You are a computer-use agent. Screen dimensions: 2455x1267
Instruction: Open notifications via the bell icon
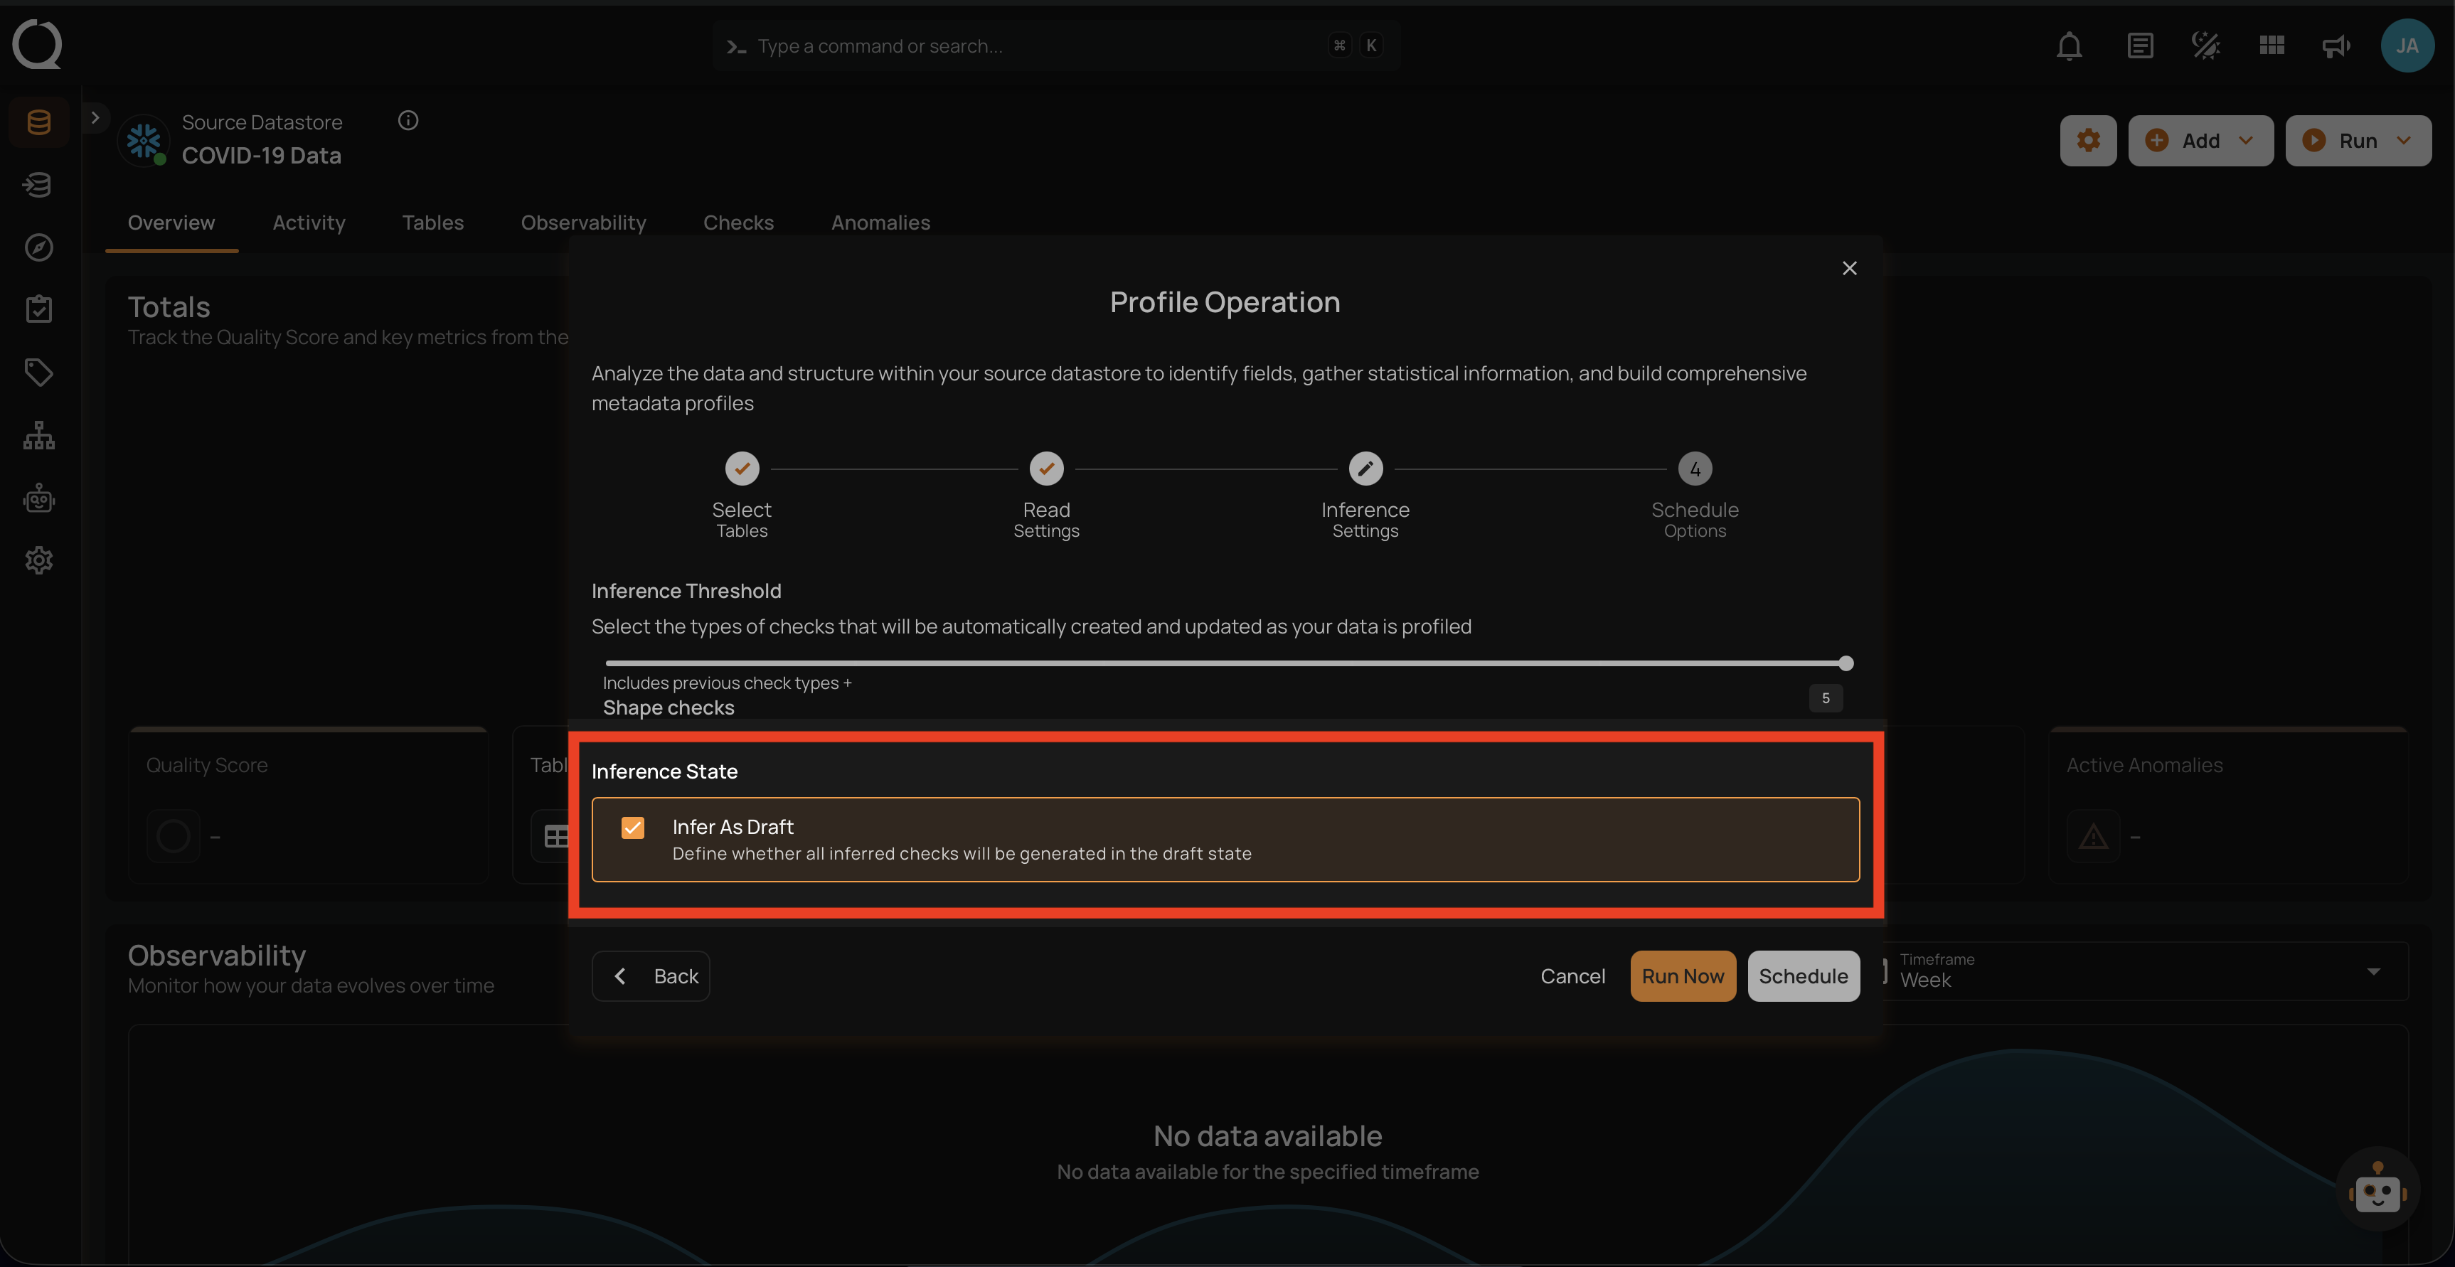point(2068,45)
